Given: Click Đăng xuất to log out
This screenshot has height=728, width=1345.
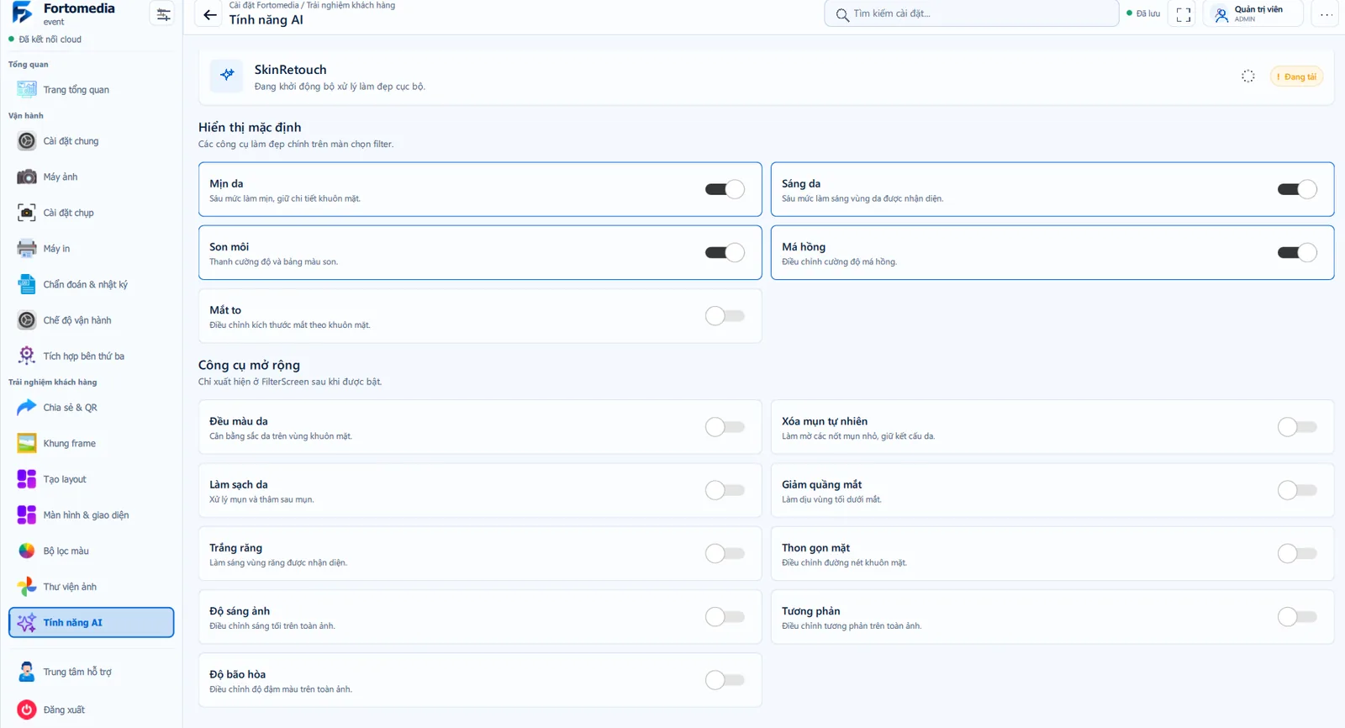Looking at the screenshot, I should click(91, 710).
